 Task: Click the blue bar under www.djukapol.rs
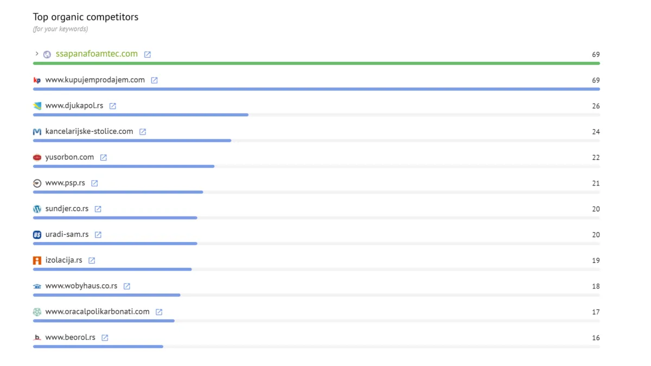(x=141, y=115)
